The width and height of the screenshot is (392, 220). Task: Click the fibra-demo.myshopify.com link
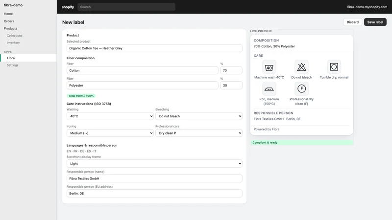(x=367, y=7)
